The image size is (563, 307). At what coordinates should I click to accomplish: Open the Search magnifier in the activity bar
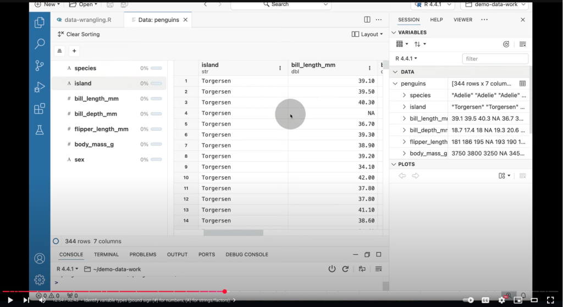(40, 44)
